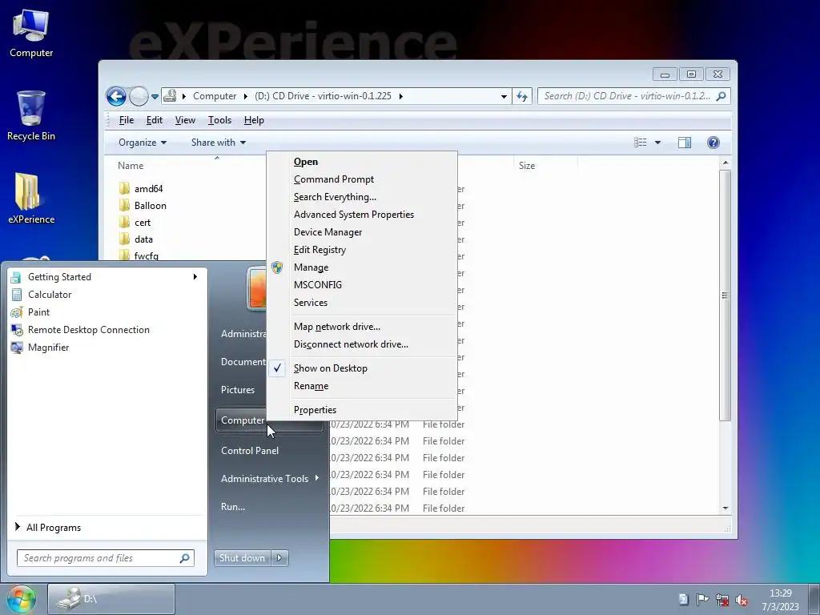Open the Share with dropdown
The height and width of the screenshot is (615, 820).
point(219,143)
